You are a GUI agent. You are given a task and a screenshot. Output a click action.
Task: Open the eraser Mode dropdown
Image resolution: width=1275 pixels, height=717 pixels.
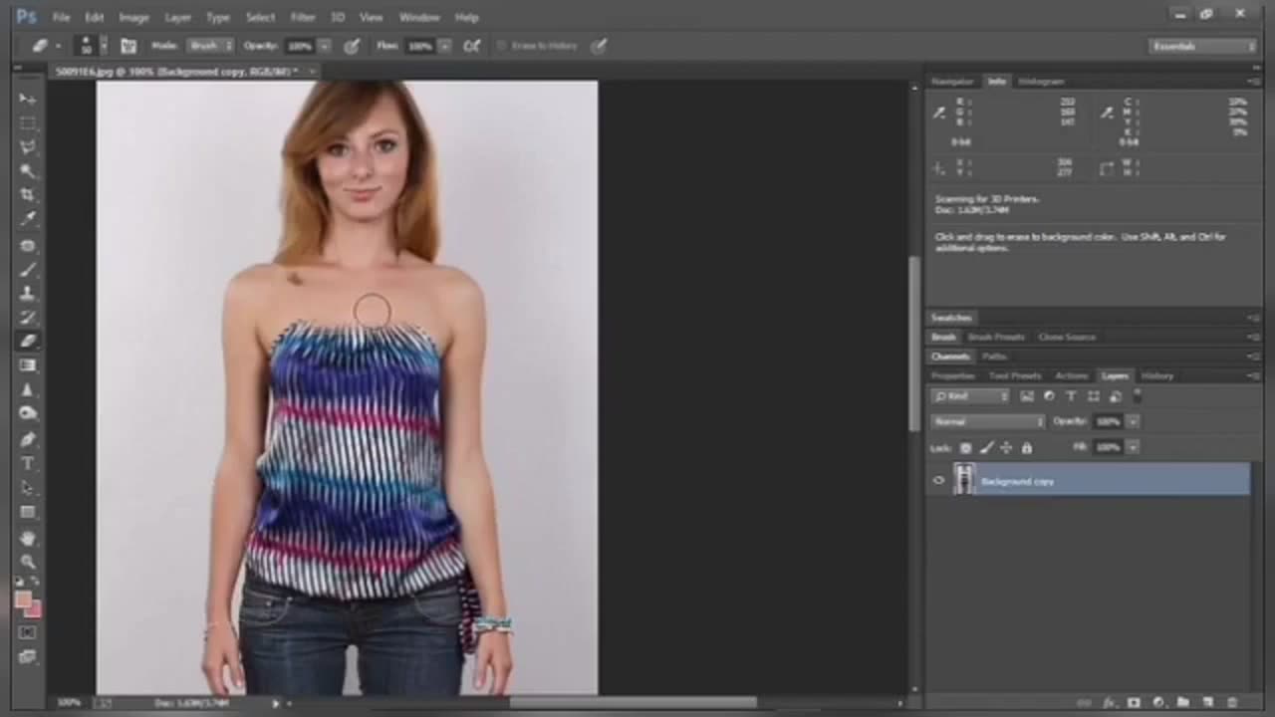pos(211,46)
